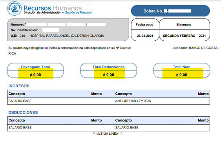This screenshot has width=221, height=141.
Task: Select the date 26-02-2021
Action: 145,36
